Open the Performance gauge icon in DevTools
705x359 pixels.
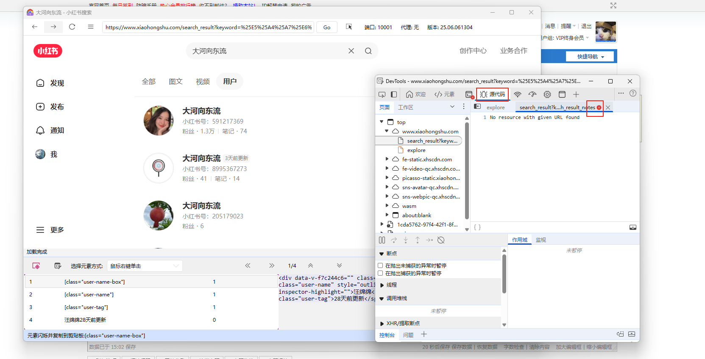pos(532,94)
